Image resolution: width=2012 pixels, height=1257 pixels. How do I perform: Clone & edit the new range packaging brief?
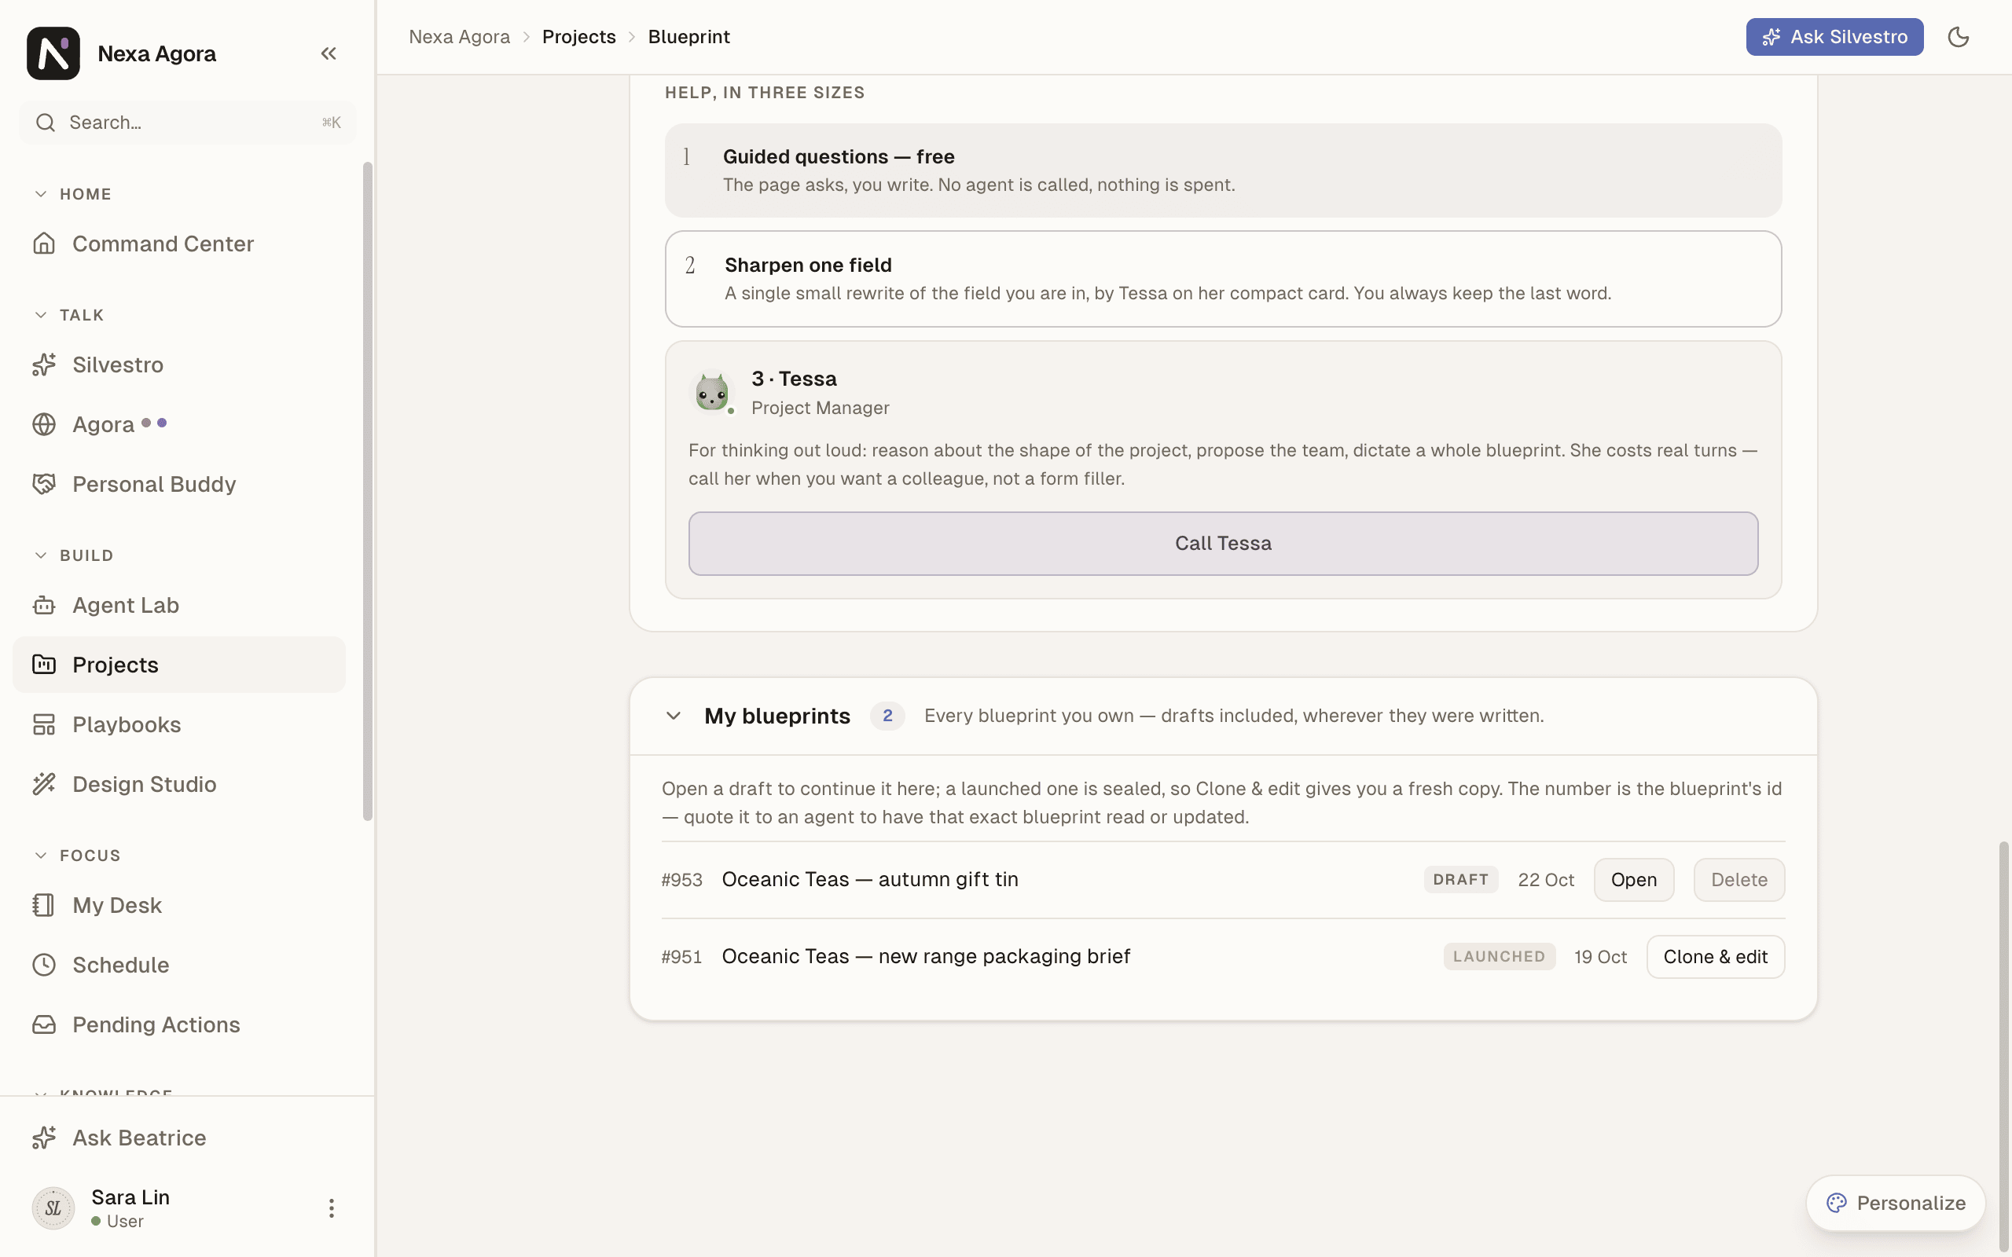(x=1715, y=957)
